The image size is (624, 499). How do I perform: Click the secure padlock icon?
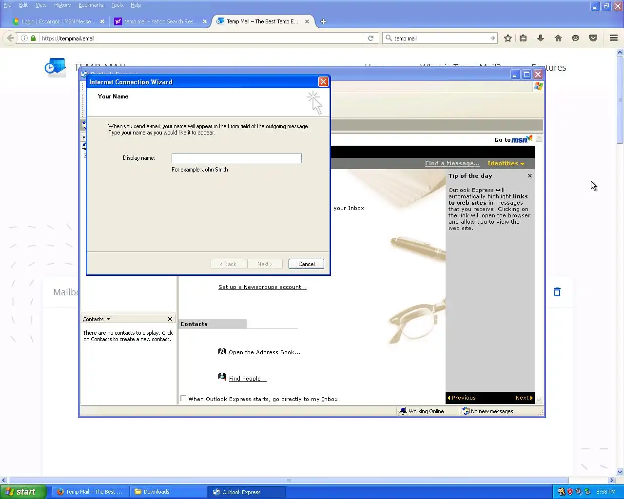pos(33,38)
